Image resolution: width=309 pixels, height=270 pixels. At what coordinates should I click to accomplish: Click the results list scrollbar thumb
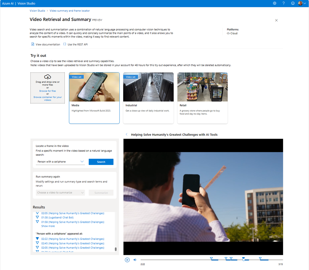[116, 249]
